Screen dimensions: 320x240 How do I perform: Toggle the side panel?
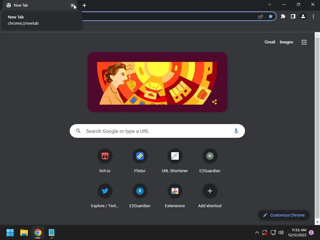click(293, 16)
